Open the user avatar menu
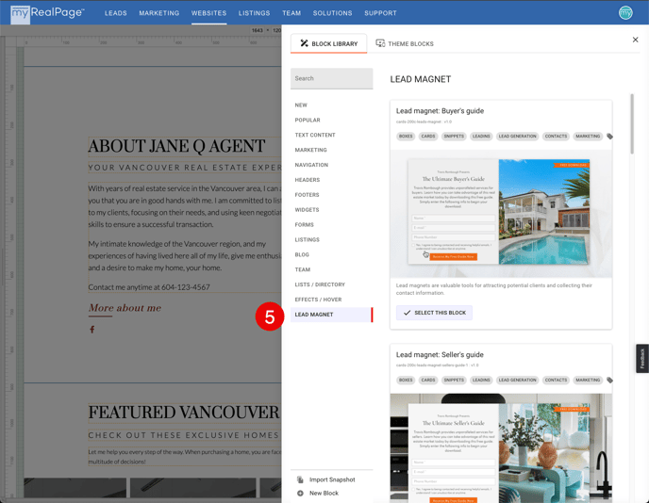The height and width of the screenshot is (503, 649). [625, 13]
